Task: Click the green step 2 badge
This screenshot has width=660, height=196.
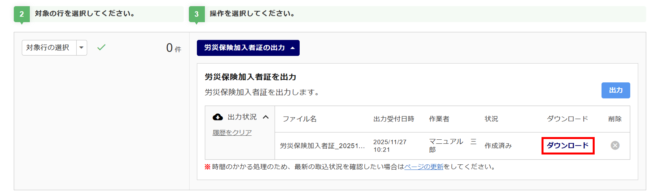Action: click(x=22, y=14)
